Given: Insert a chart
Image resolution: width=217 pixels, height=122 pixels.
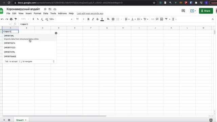Looking at the screenshot, I should click(161, 19).
